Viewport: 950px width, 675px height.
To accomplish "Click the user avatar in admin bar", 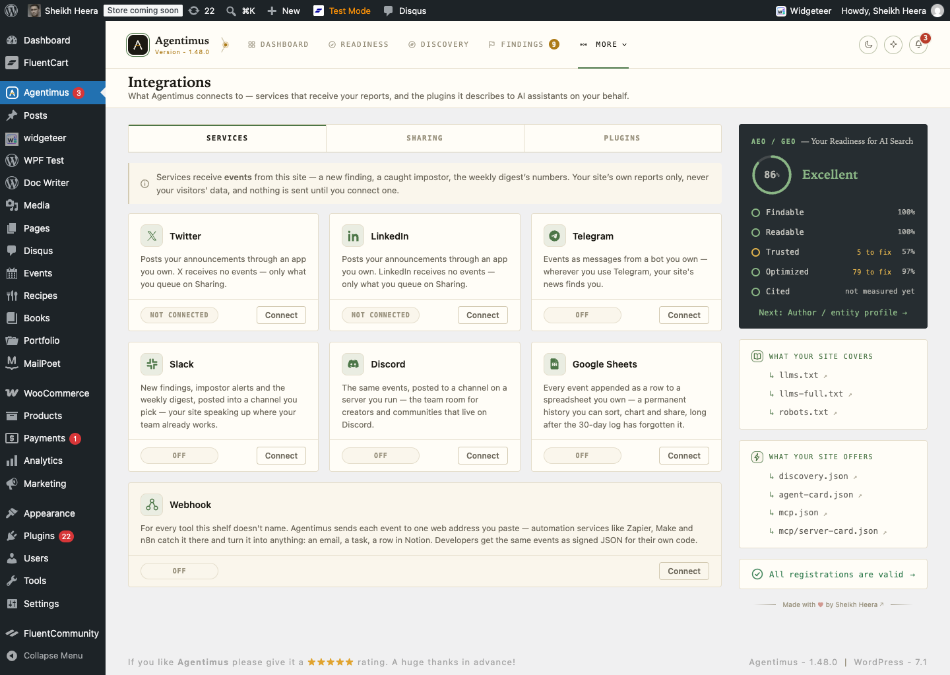I will (937, 11).
